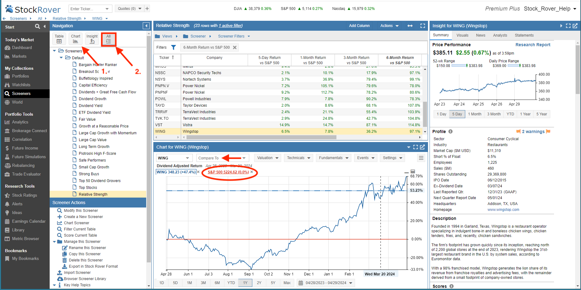581x290 pixels.
Task: Open the chart hamburger menu icon
Action: click(421, 158)
